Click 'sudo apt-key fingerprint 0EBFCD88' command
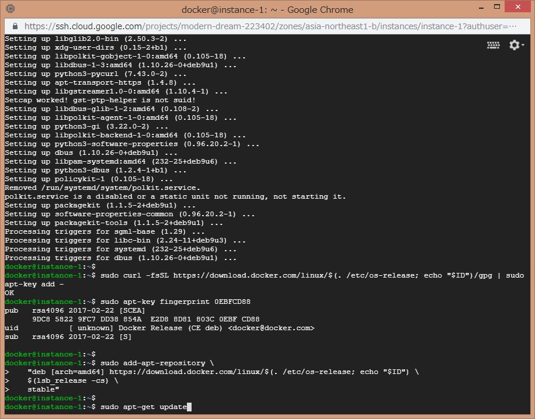Viewport: 535px width, 419px height. (x=175, y=302)
